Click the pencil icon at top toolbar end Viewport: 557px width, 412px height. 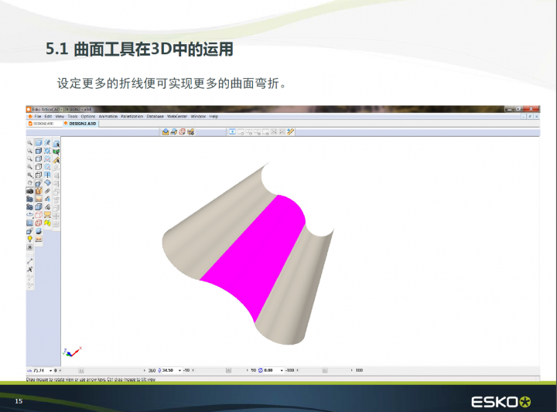pyautogui.click(x=291, y=132)
